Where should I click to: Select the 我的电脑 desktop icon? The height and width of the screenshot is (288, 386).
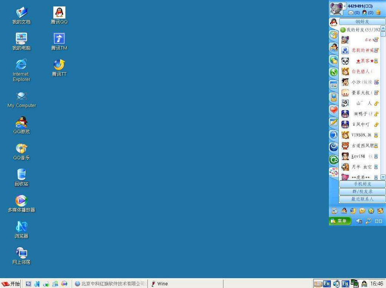22,42
